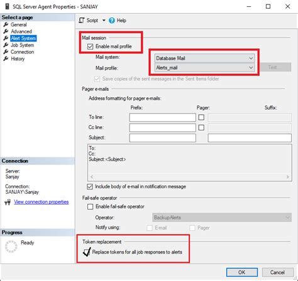The width and height of the screenshot is (298, 281).
Task: Toggle Enable mail profile checkbox
Action: (x=90, y=46)
